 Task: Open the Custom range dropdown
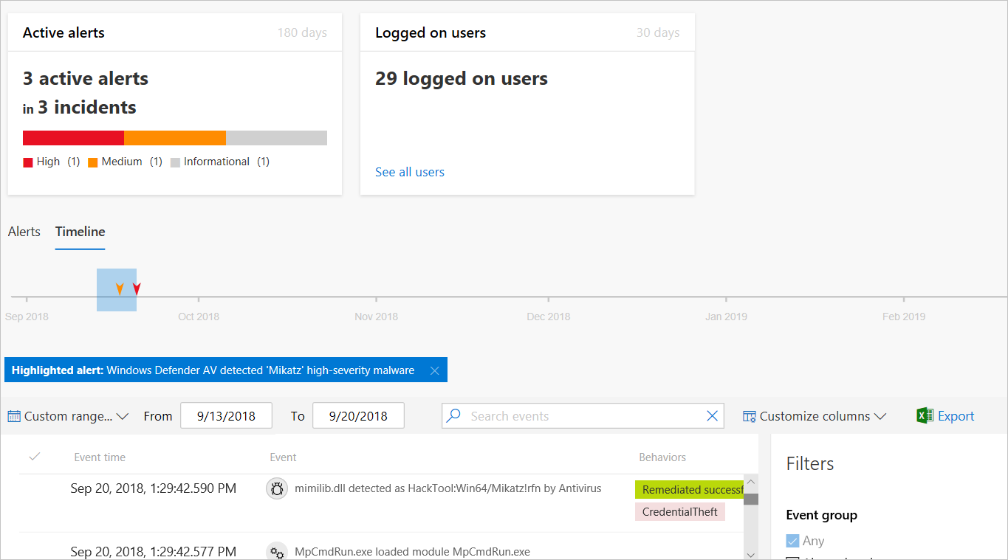point(69,416)
